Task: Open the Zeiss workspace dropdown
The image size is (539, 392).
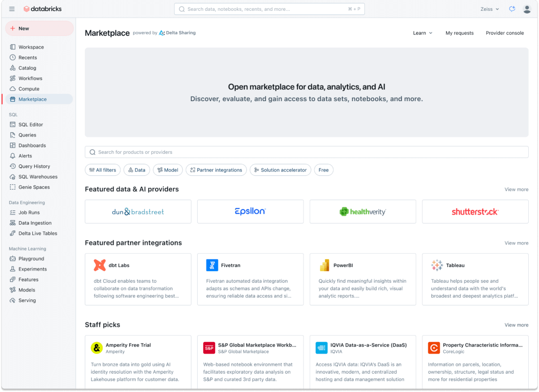Action: coord(490,9)
